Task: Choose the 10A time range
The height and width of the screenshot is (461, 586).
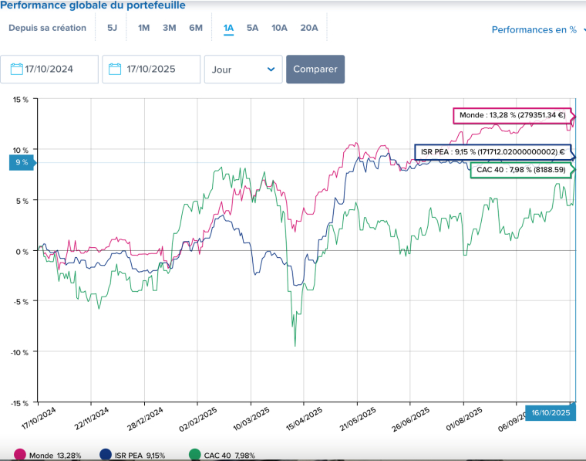Action: 279,29
